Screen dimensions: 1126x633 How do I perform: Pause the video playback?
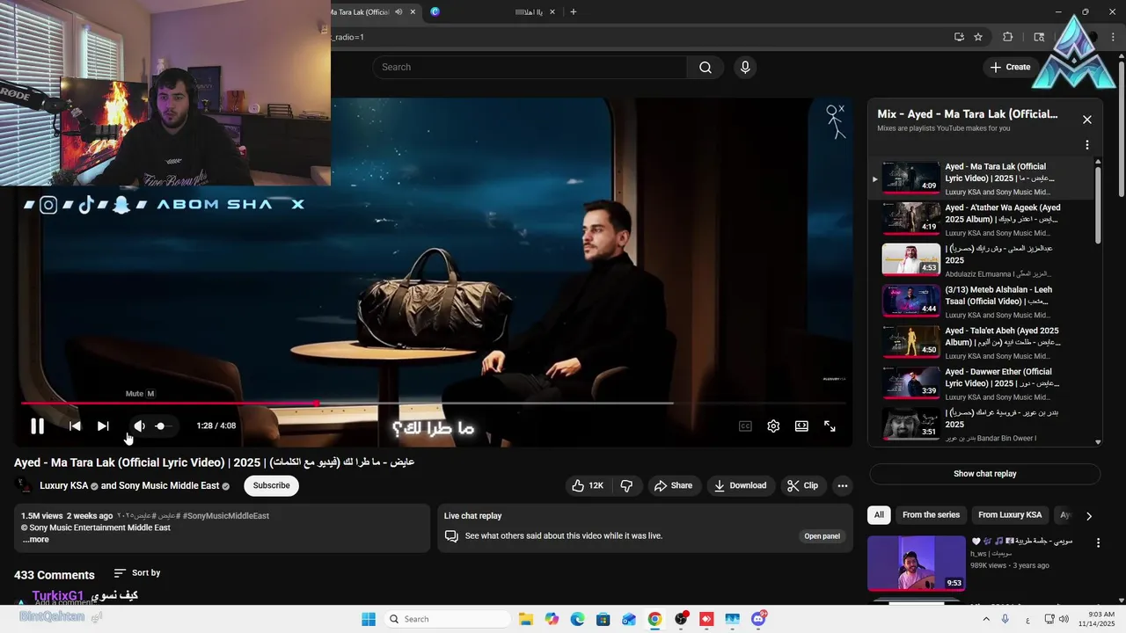point(37,426)
